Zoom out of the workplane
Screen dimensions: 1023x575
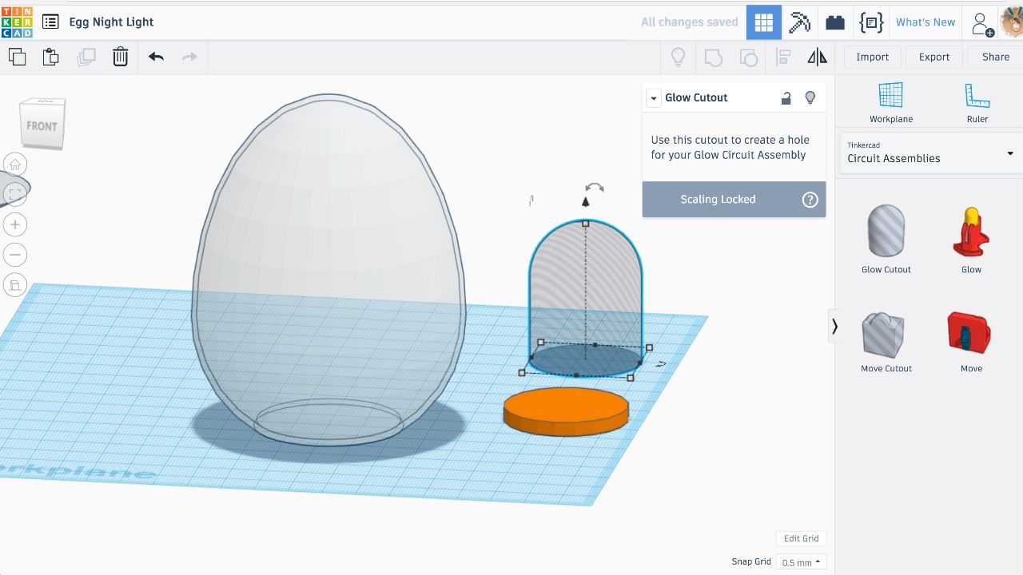tap(15, 255)
